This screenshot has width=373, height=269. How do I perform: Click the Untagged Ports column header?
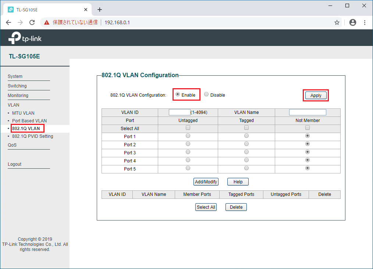(286, 194)
